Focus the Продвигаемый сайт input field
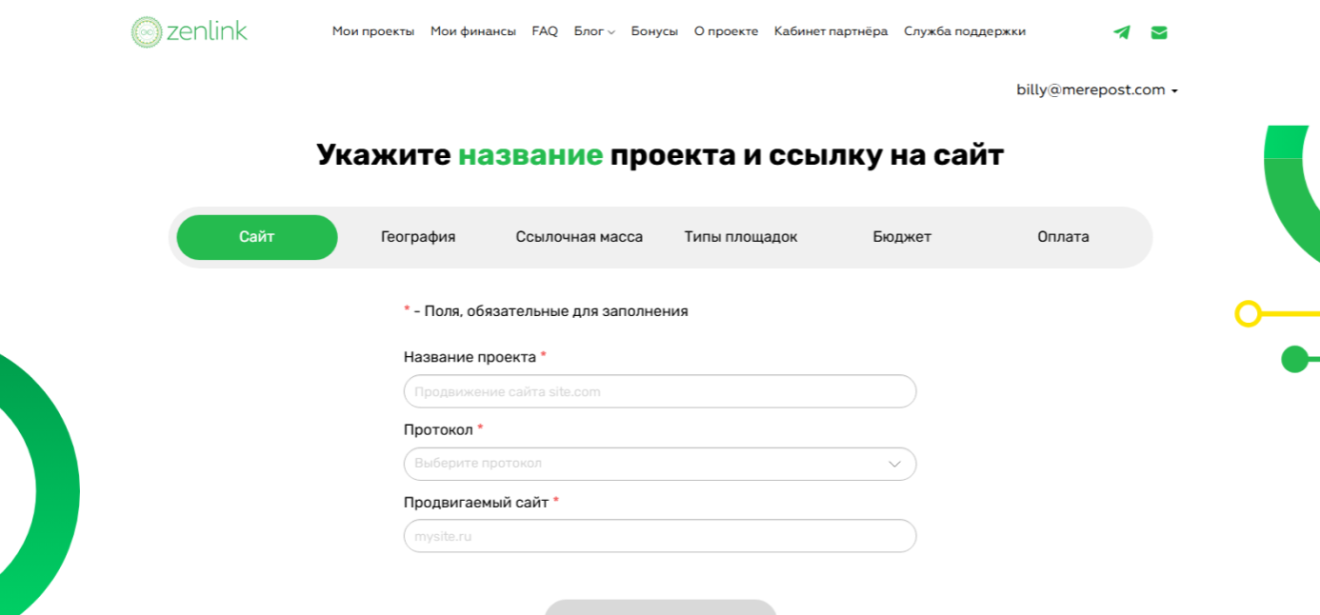 click(x=660, y=536)
